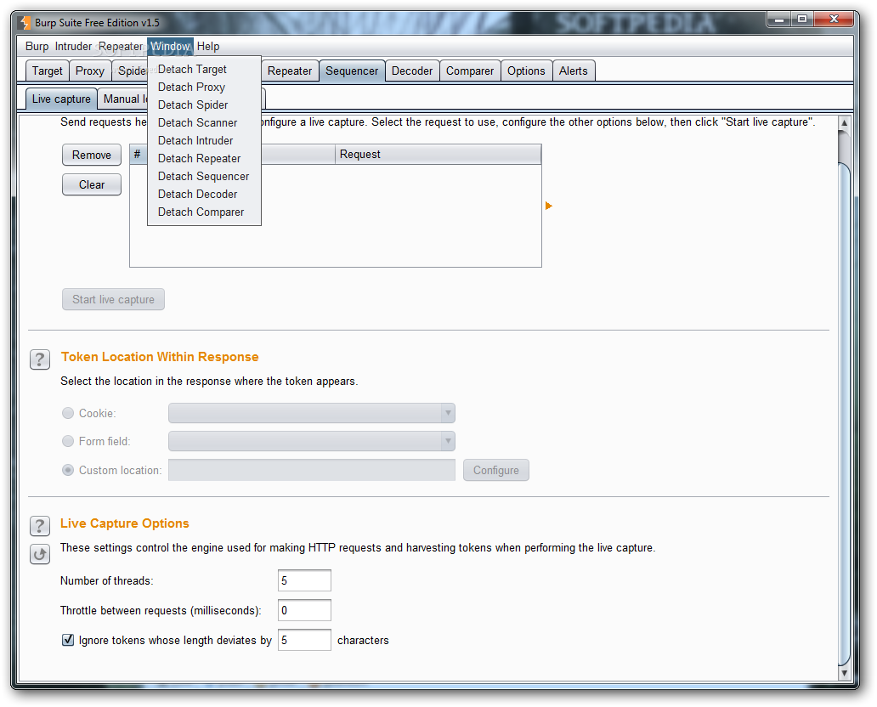Click the Burp Suite title bar icon
This screenshot has width=877, height=707.
[25, 23]
